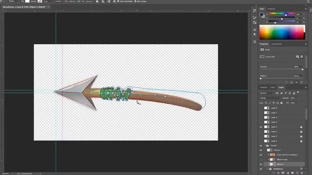Toggle mask visibility eye in Properties
312x175 pixels.
pyautogui.click(x=297, y=82)
